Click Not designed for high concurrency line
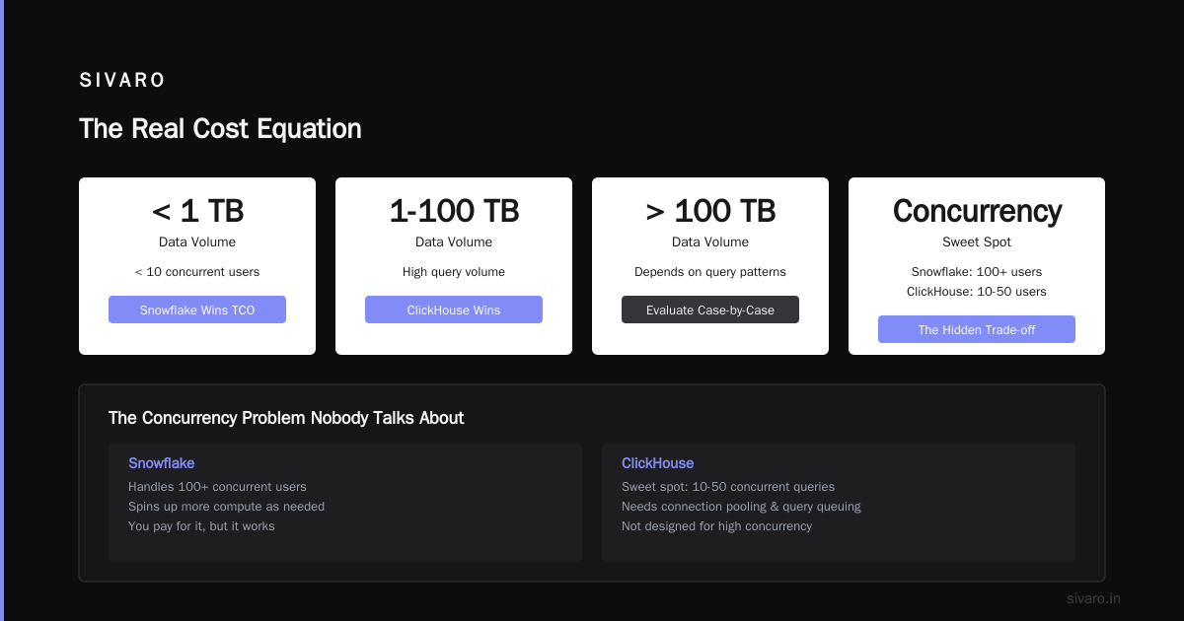This screenshot has width=1184, height=621. pos(716,526)
